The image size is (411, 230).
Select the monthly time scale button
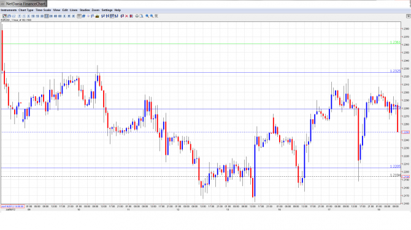coord(73,16)
